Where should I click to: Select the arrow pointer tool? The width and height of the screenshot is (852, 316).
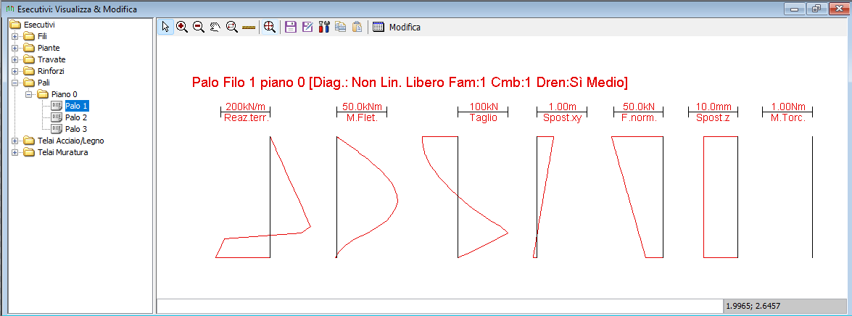pyautogui.click(x=166, y=27)
